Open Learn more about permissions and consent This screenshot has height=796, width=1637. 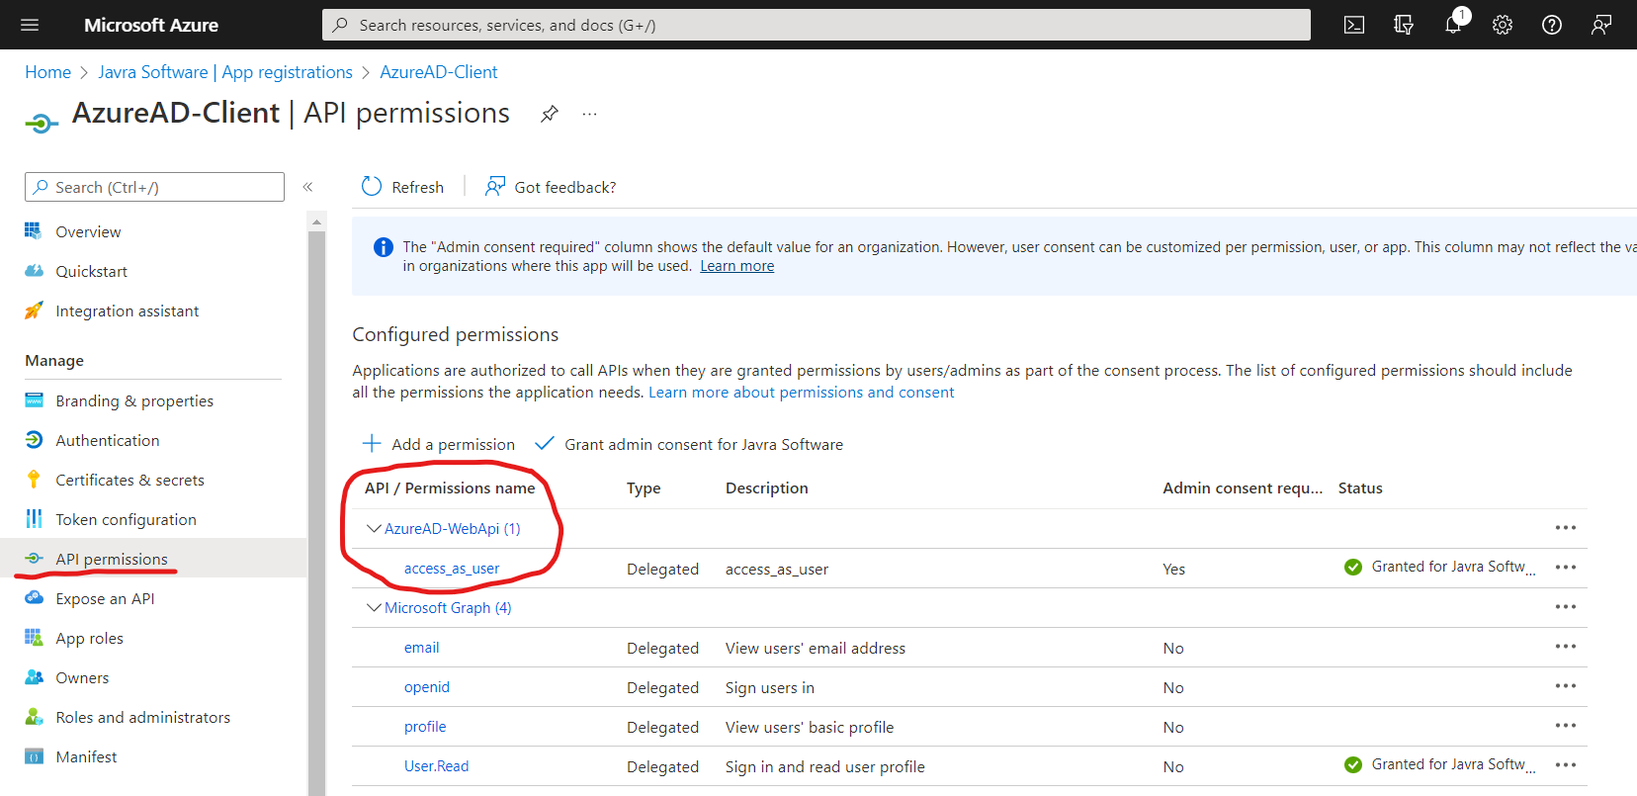[x=802, y=393]
